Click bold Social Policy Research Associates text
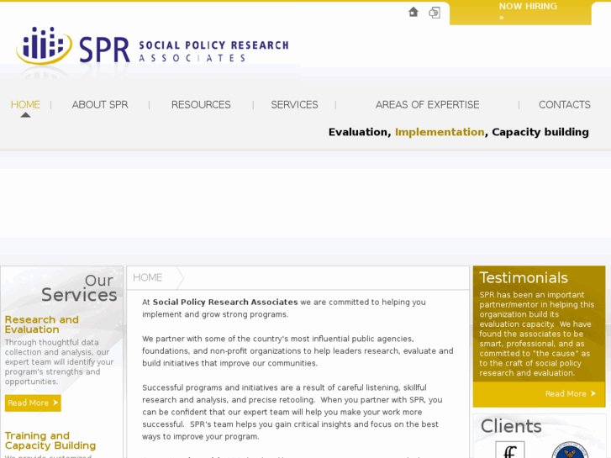611x458 pixels. tap(225, 302)
